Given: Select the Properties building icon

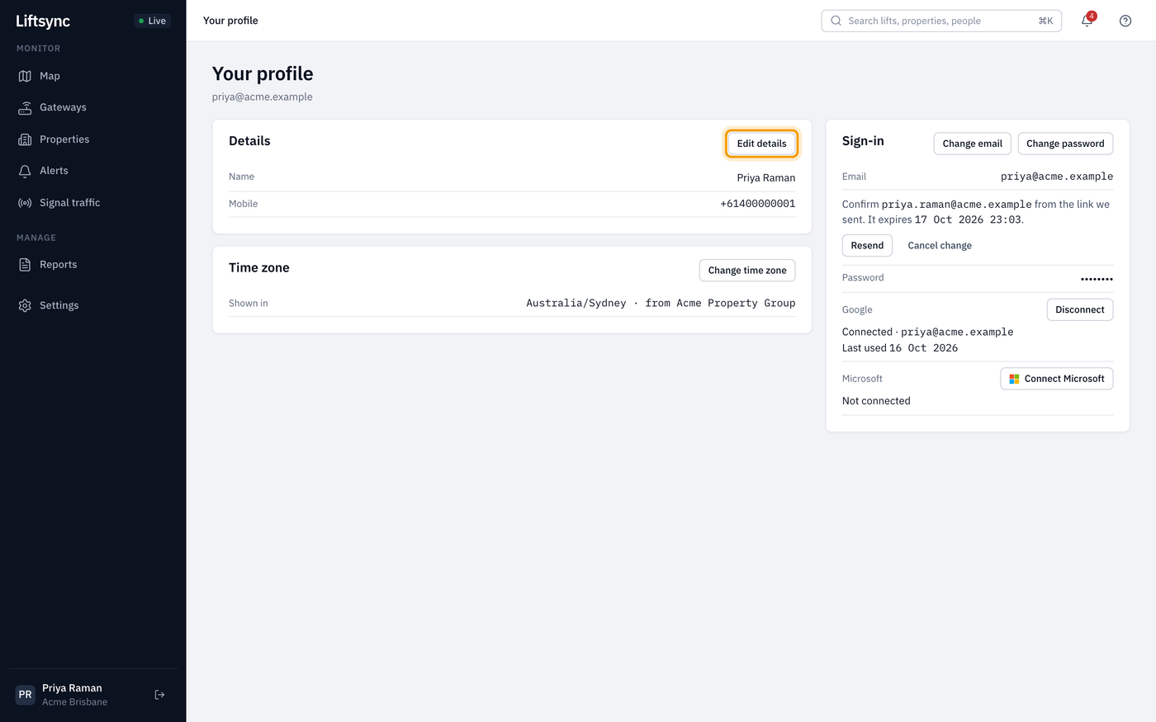Looking at the screenshot, I should [25, 139].
